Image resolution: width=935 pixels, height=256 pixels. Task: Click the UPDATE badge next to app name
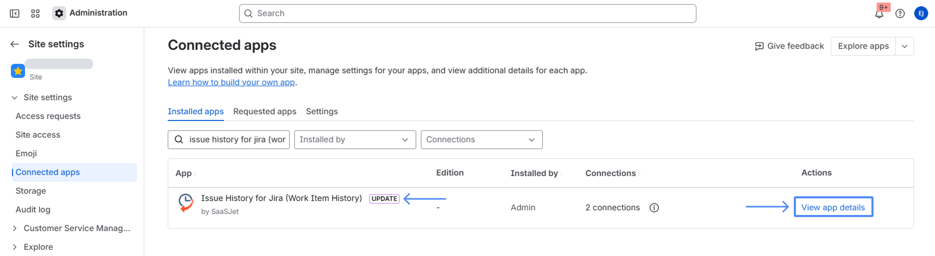[x=384, y=199]
